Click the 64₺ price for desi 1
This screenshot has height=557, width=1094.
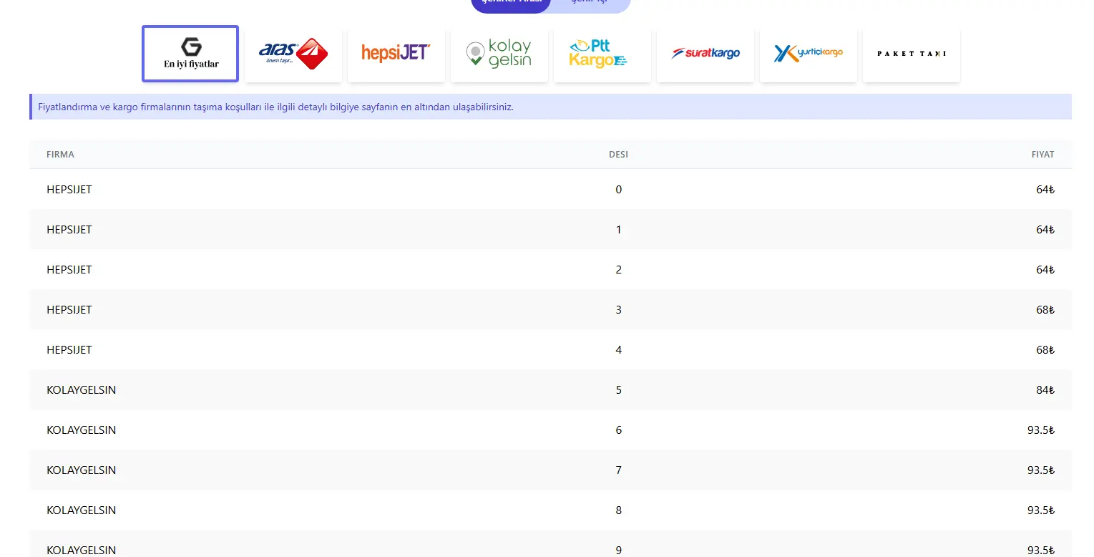point(1045,230)
